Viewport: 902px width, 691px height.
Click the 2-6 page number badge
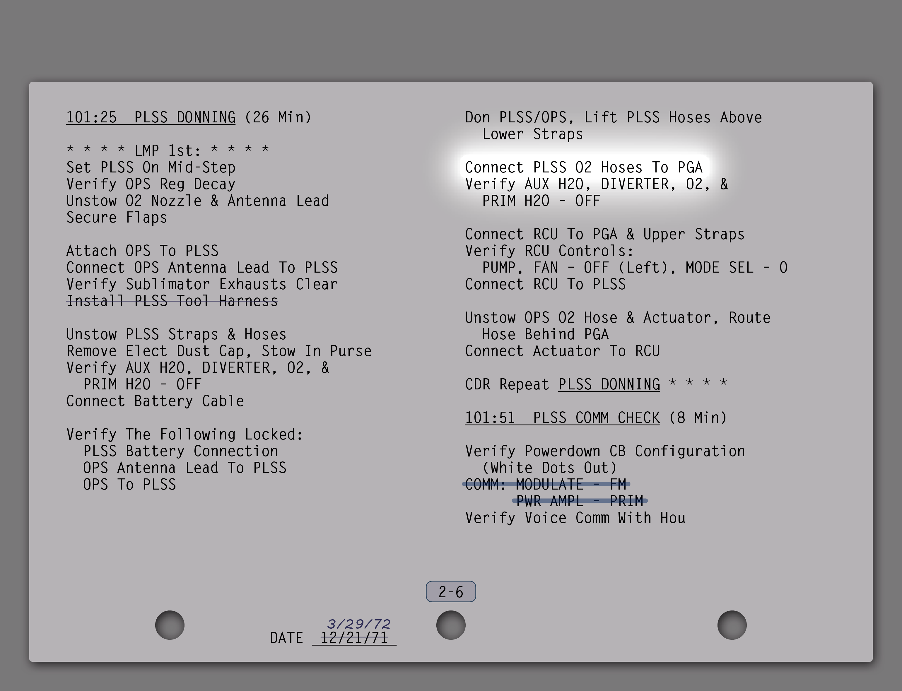(451, 592)
